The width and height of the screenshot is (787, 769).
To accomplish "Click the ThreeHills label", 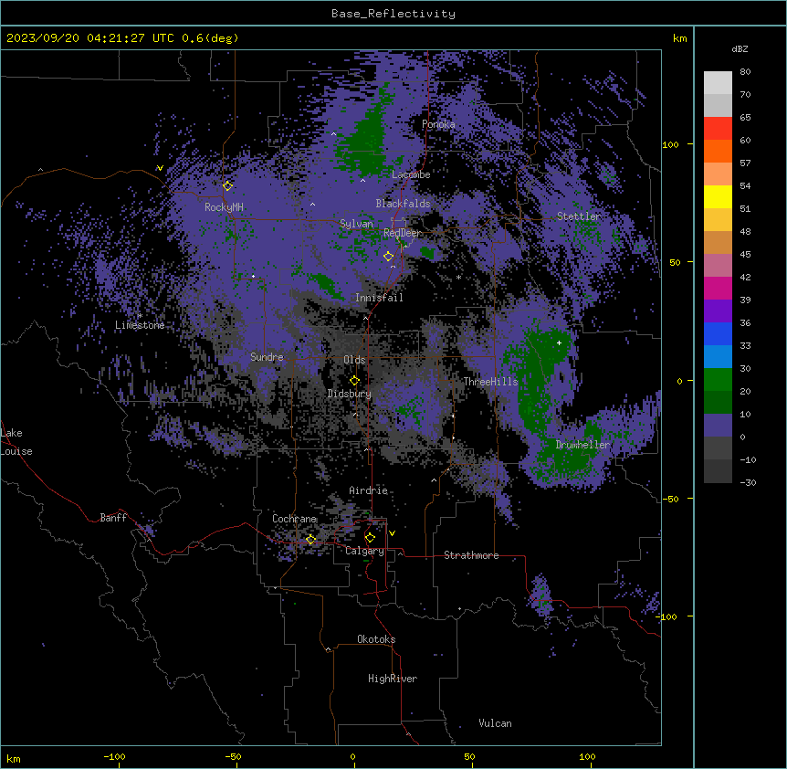I will tap(490, 382).
